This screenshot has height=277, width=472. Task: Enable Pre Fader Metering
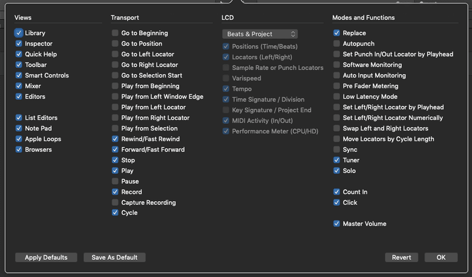[336, 86]
